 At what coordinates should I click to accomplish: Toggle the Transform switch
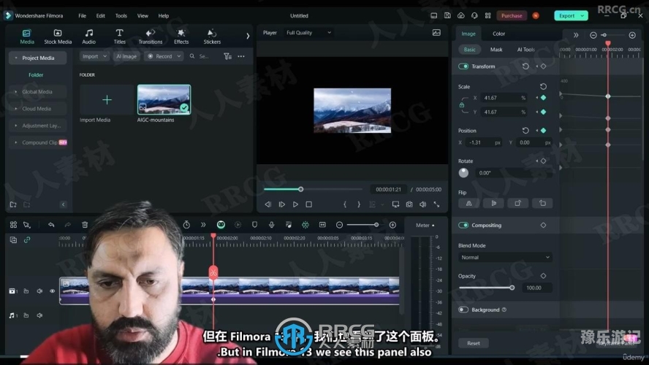point(463,66)
